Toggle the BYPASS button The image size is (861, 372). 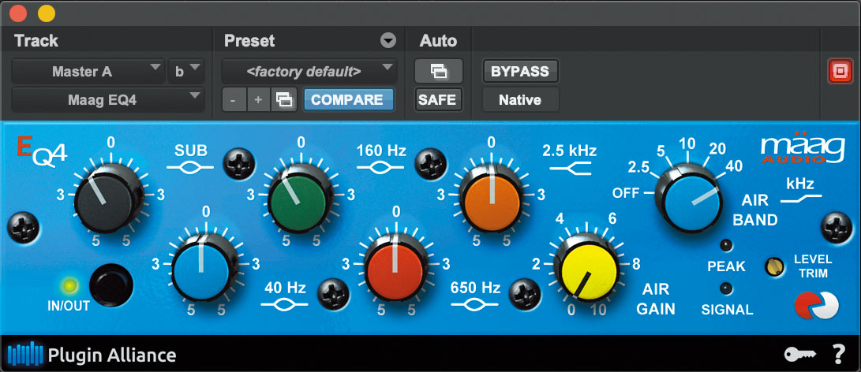[520, 72]
